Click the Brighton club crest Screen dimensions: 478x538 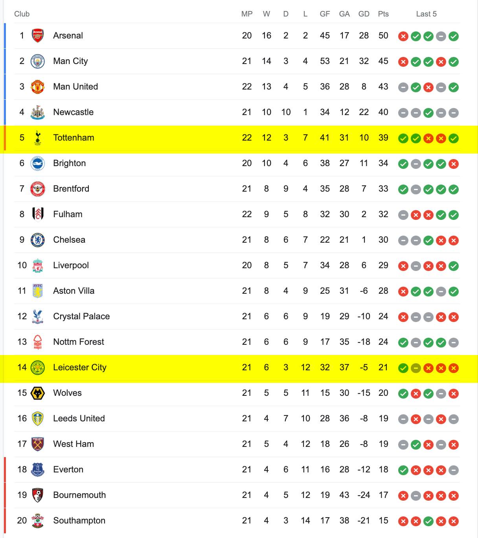(38, 163)
